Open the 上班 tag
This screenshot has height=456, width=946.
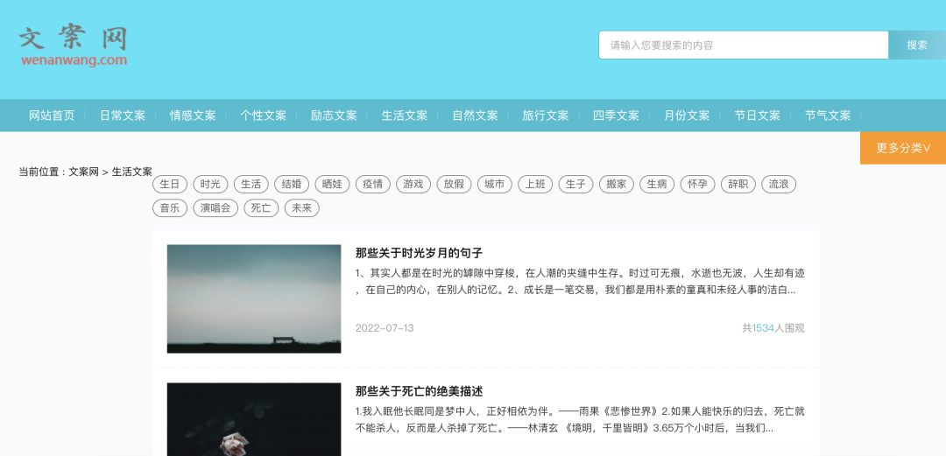click(535, 184)
